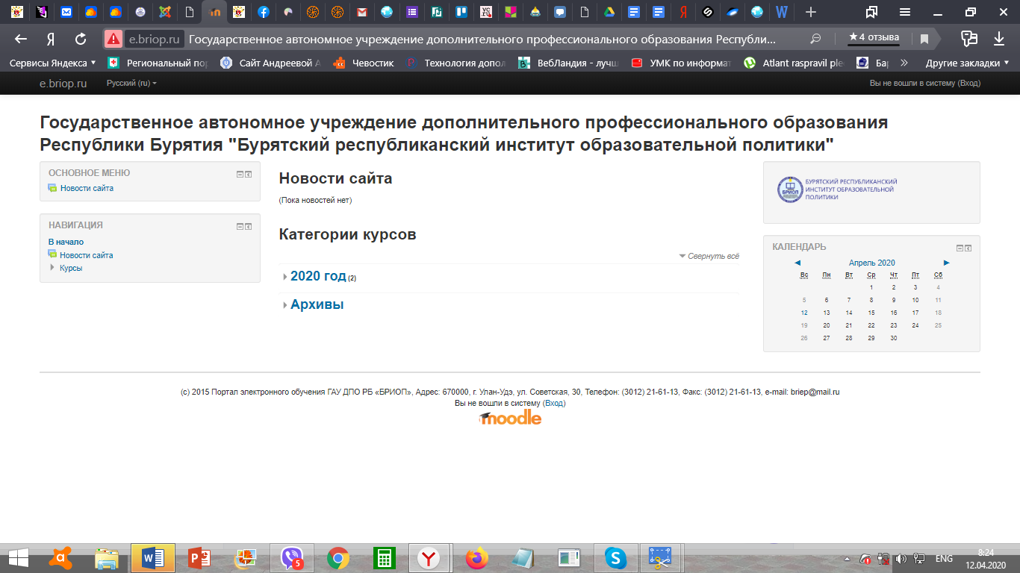Advance calendar to next month arrow
Viewport: 1020px width, 573px height.
(x=946, y=263)
